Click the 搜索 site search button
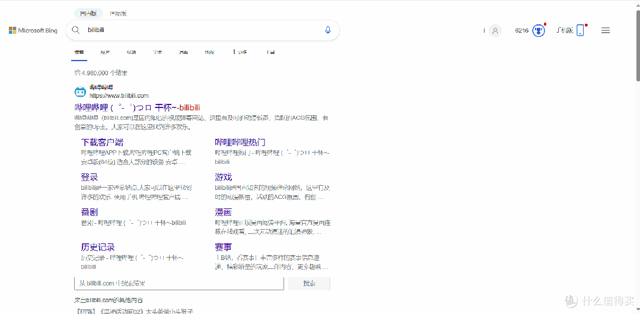Viewport: 640px width, 314px height. point(309,283)
